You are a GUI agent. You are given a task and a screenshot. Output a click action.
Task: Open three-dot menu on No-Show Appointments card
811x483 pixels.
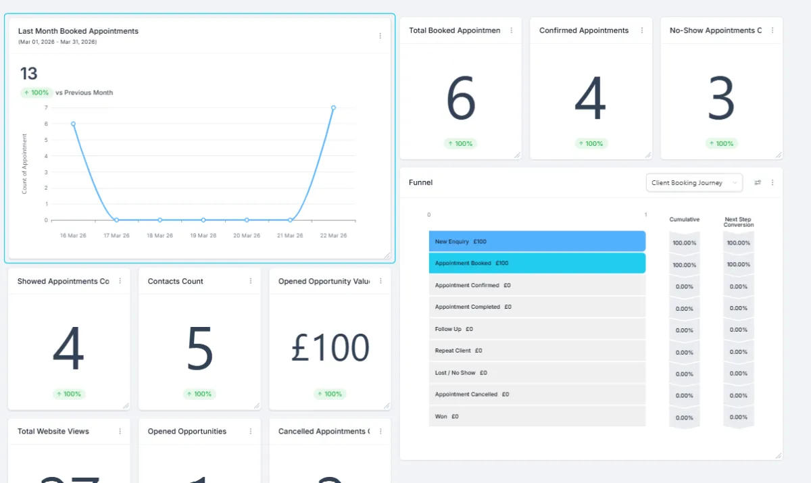pyautogui.click(x=772, y=30)
